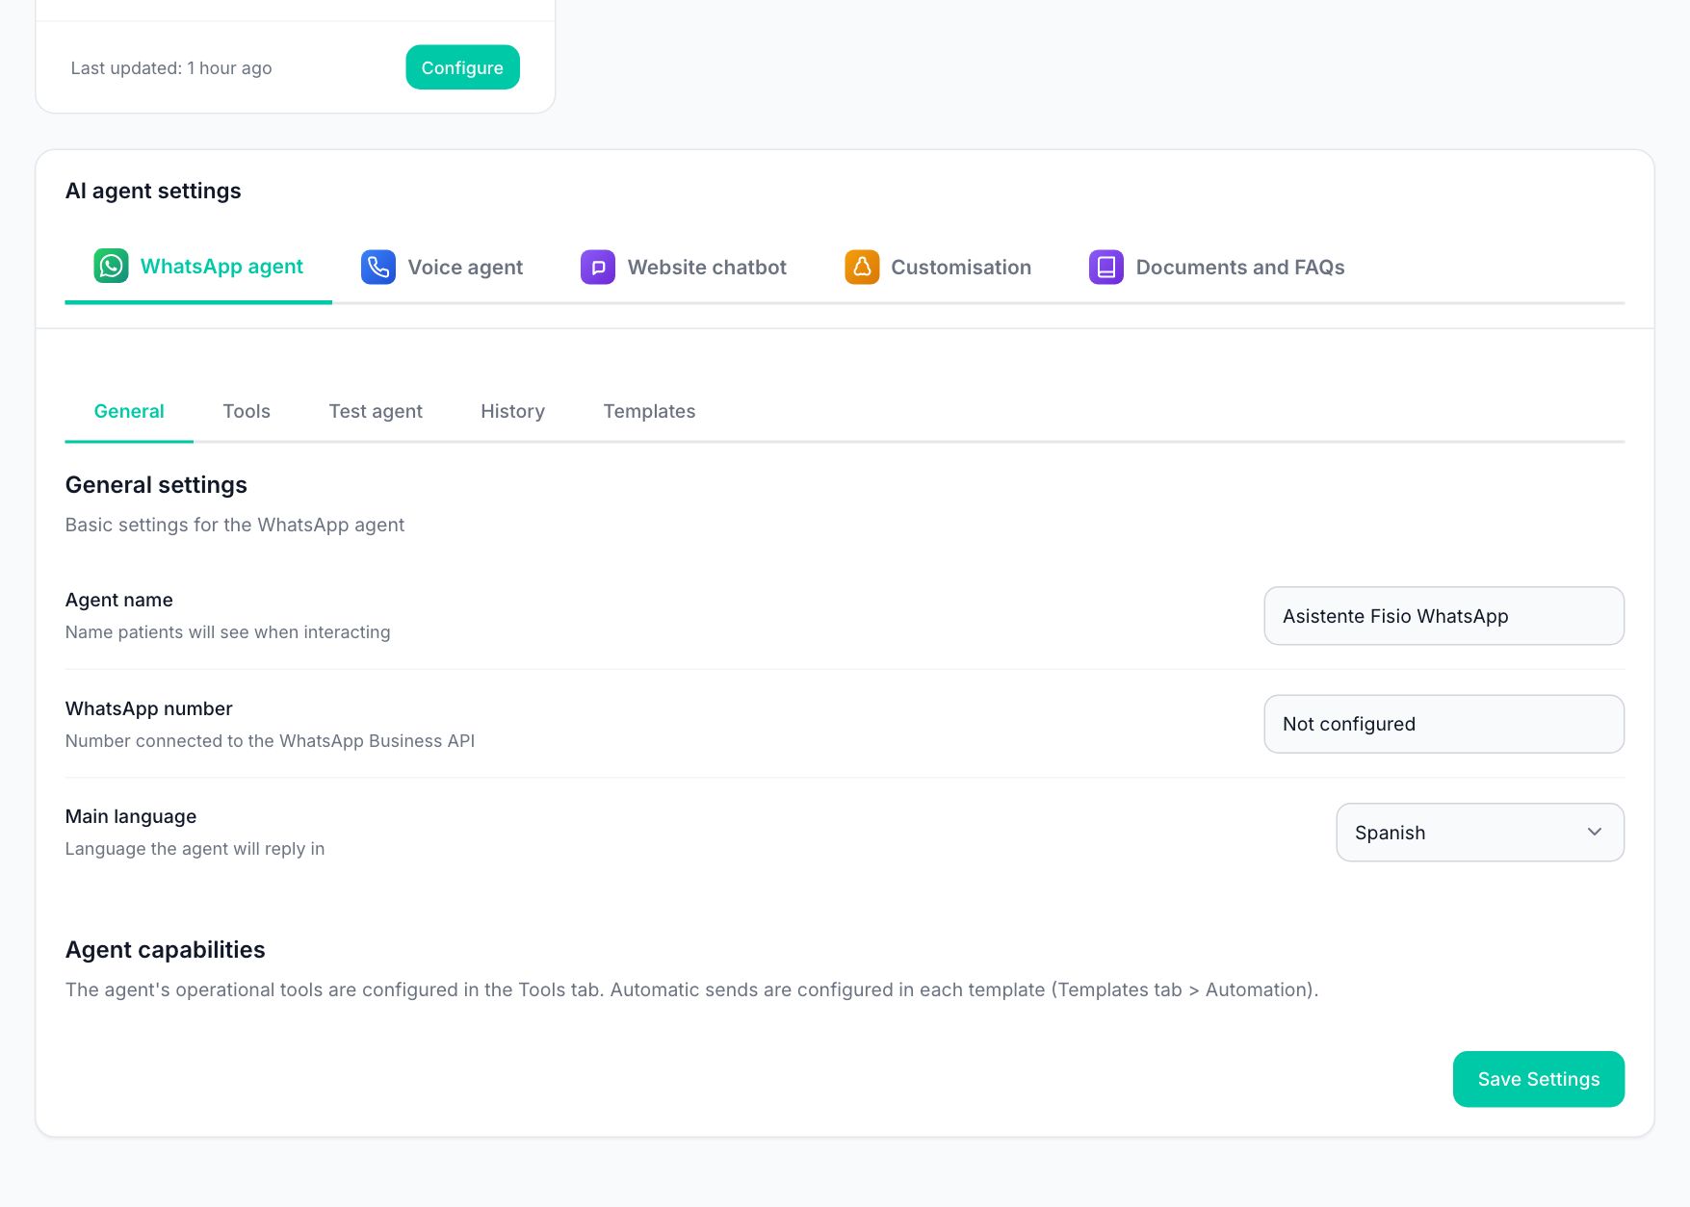Select the General sub-tab
This screenshot has width=1690, height=1207.
click(129, 411)
